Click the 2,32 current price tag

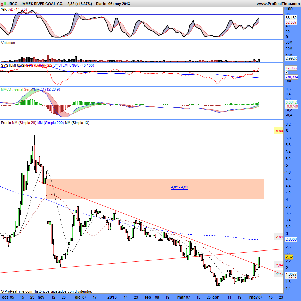pyautogui.click(x=289, y=257)
